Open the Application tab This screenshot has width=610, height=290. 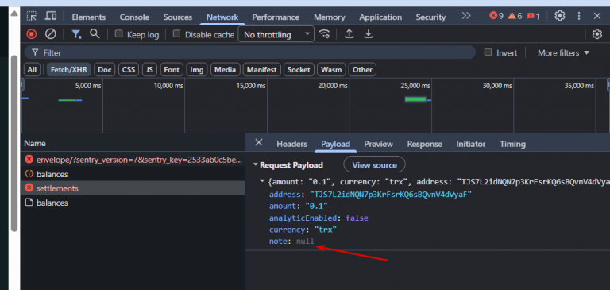[380, 17]
